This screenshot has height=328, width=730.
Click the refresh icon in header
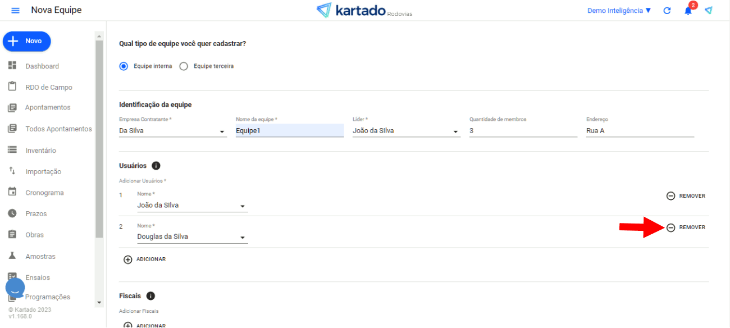coord(667,11)
